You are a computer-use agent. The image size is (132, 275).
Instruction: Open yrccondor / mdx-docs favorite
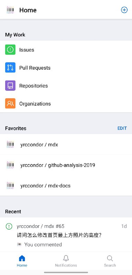pyautogui.click(x=66, y=186)
